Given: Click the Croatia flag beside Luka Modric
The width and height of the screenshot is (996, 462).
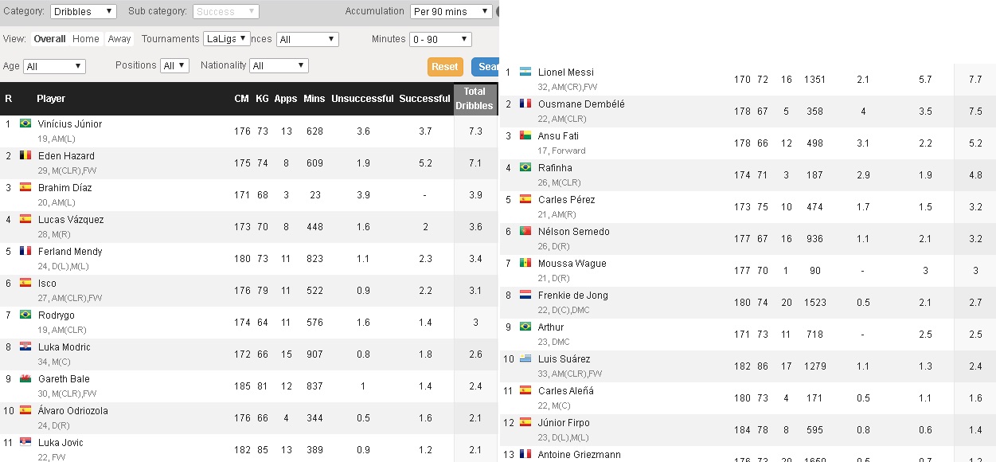Looking at the screenshot, I should [x=25, y=346].
